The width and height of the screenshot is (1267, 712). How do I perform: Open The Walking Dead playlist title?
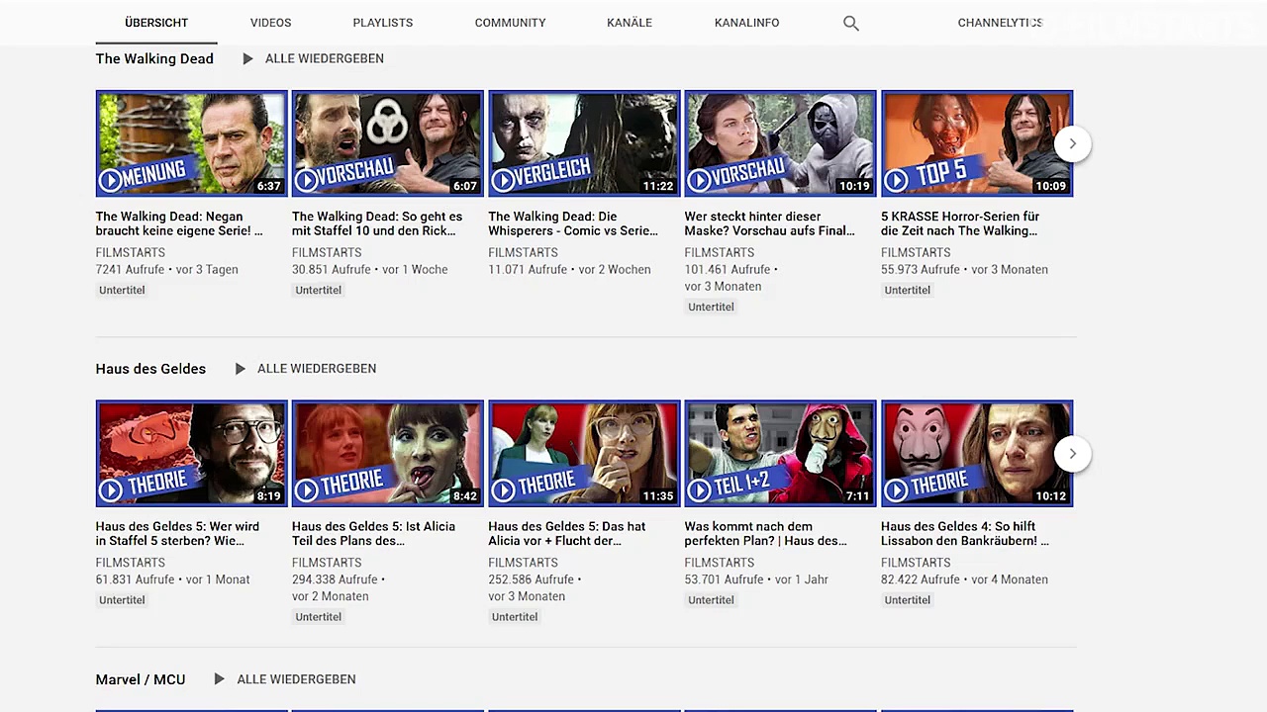coord(154,58)
